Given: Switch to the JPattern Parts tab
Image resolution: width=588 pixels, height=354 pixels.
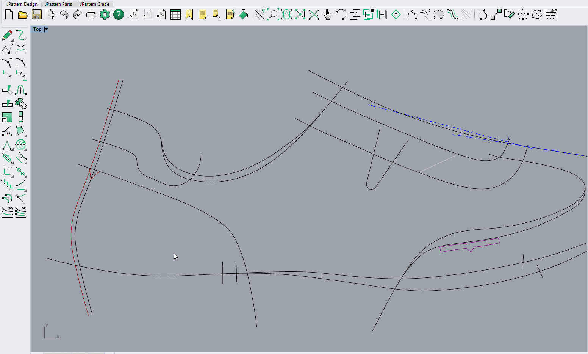Looking at the screenshot, I should point(58,4).
